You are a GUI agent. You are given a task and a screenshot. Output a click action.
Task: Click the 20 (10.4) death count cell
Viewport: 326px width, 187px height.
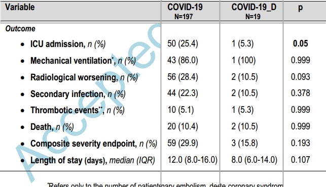(x=183, y=126)
